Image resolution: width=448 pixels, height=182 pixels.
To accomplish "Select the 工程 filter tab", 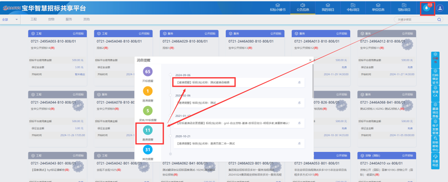I will pos(33,20).
